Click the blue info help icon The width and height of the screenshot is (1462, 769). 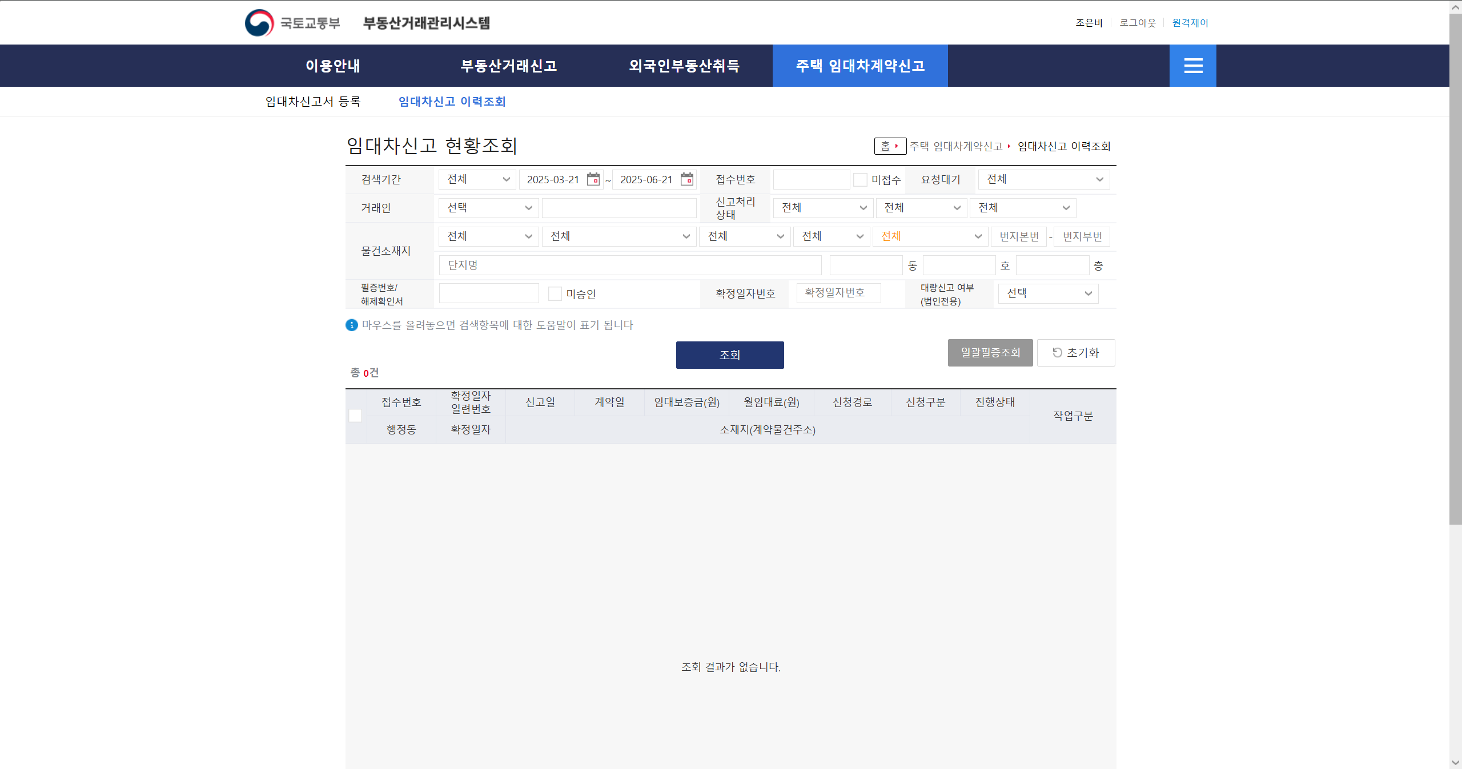click(x=352, y=325)
